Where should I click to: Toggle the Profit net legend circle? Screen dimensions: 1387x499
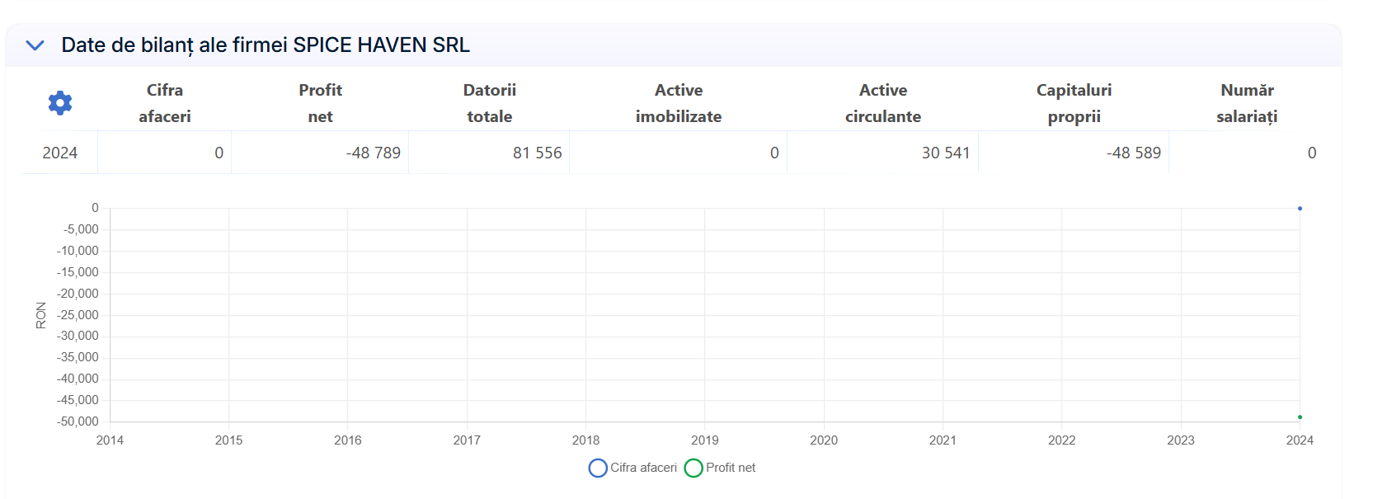pyautogui.click(x=693, y=468)
